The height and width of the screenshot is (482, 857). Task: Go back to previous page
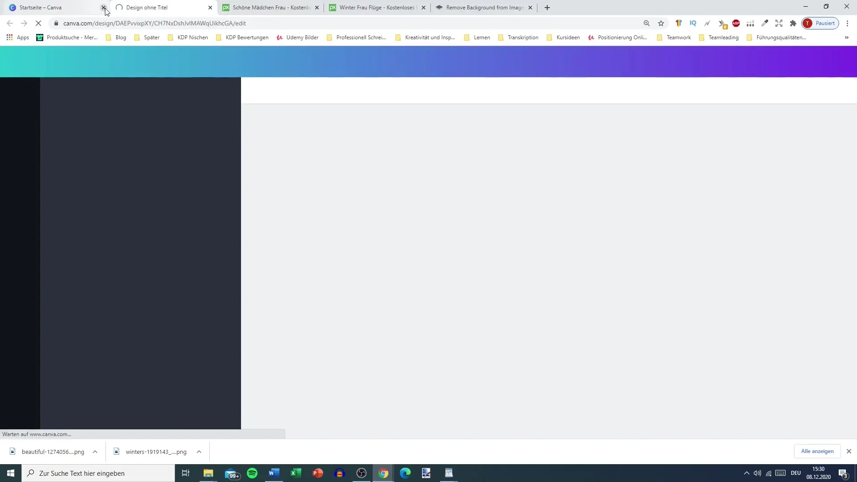(10, 23)
